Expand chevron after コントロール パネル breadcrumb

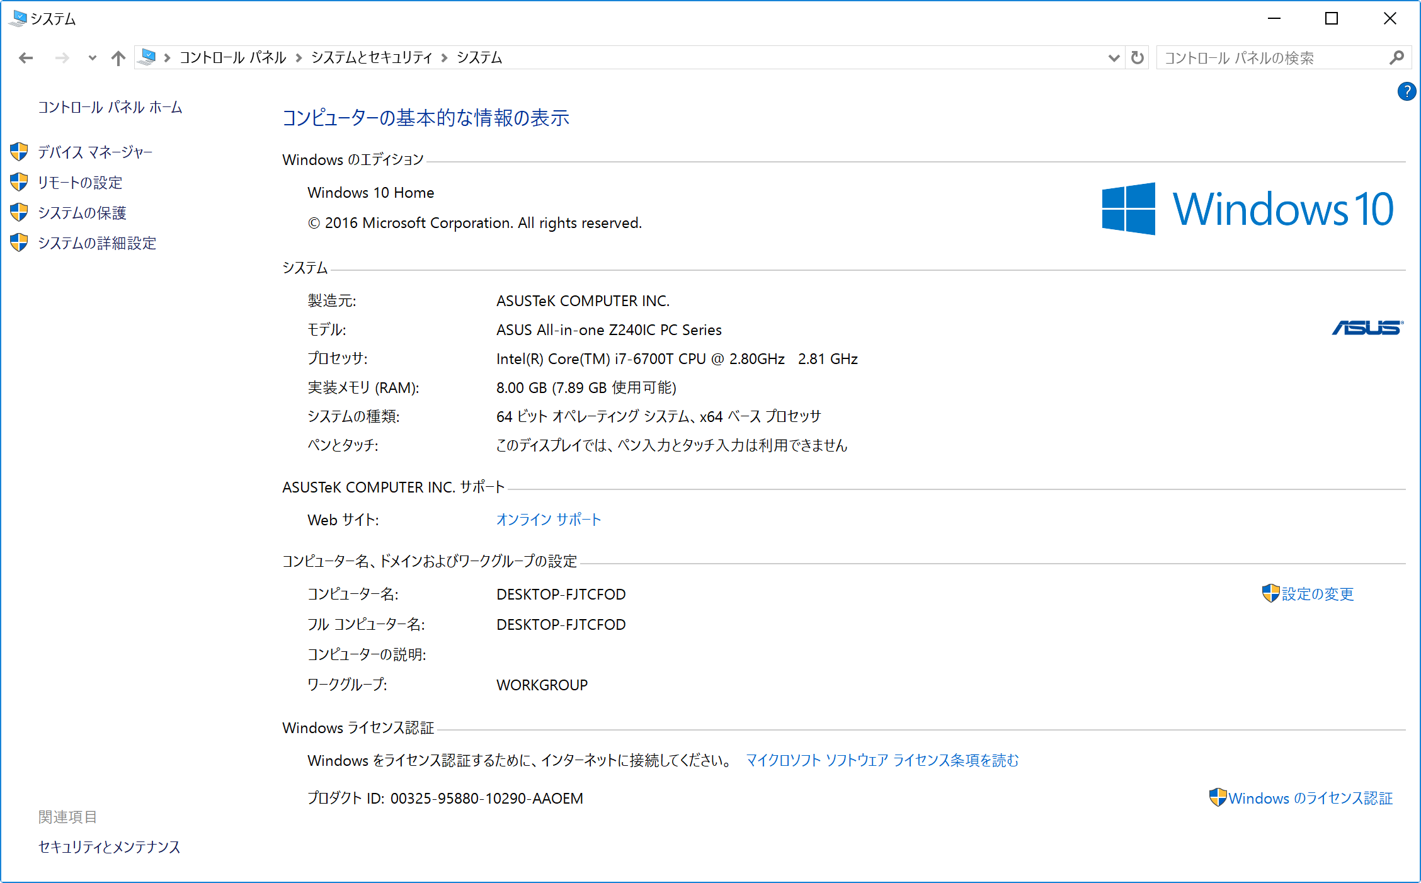pos(299,58)
